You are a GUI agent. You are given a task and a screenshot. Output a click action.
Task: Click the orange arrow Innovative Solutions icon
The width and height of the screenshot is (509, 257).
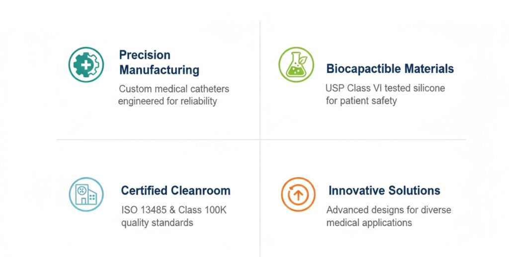tap(298, 194)
